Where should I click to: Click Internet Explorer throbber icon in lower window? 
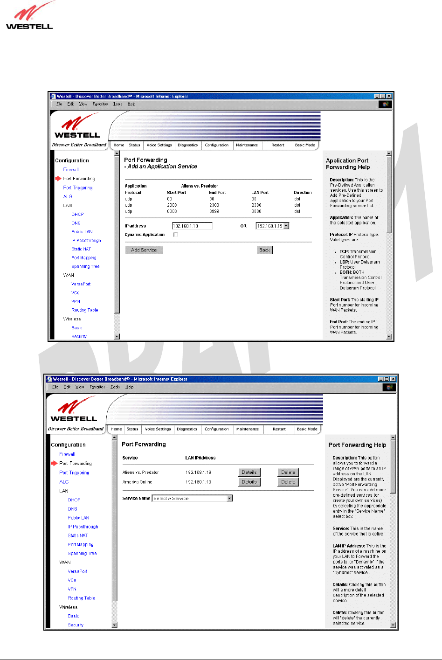(389, 387)
